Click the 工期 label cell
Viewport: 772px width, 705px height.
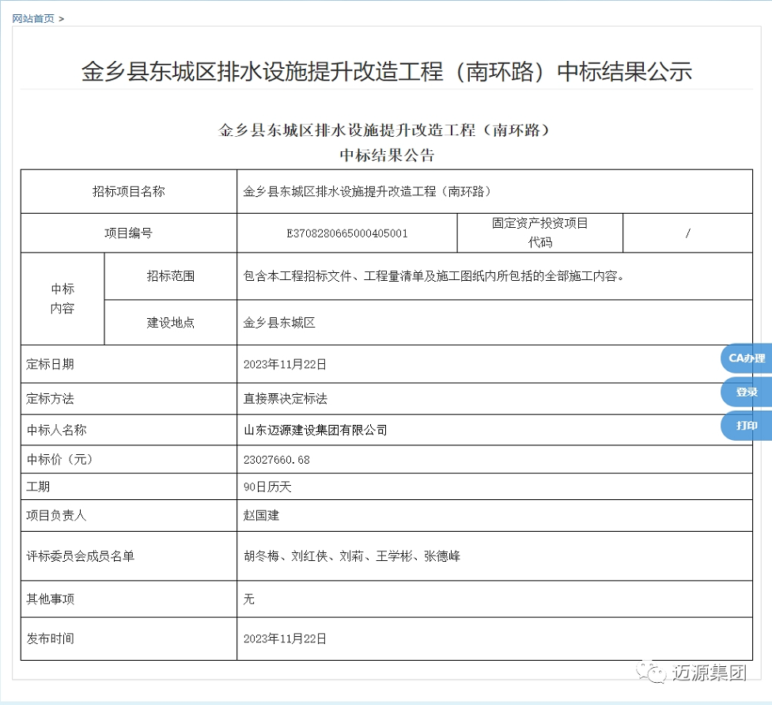tap(128, 487)
